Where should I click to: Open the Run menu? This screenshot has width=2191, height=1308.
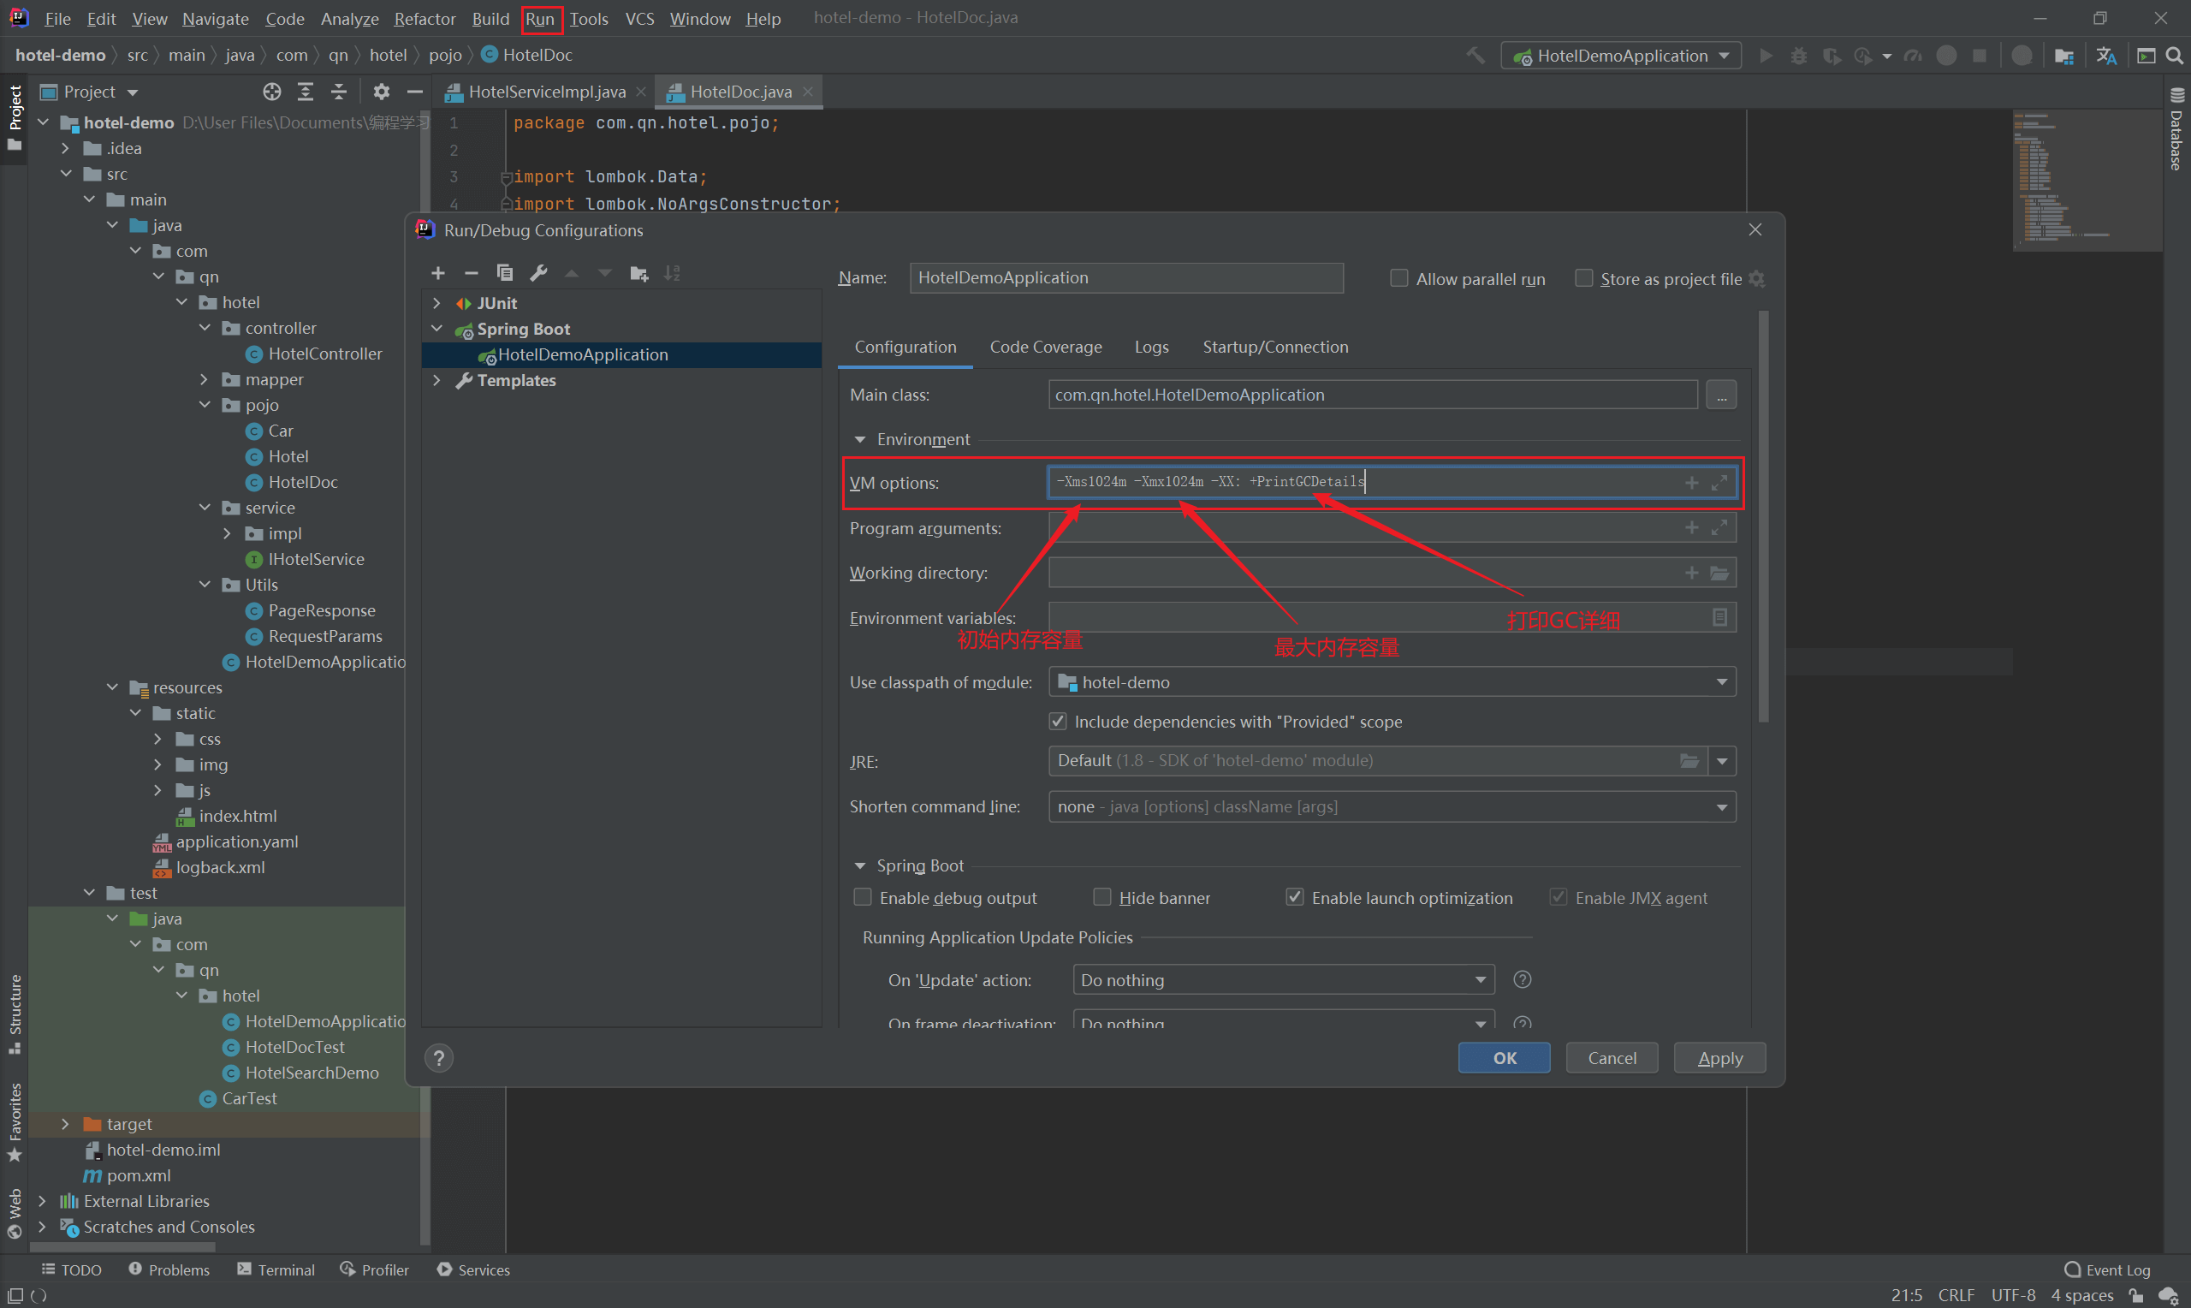[540, 19]
